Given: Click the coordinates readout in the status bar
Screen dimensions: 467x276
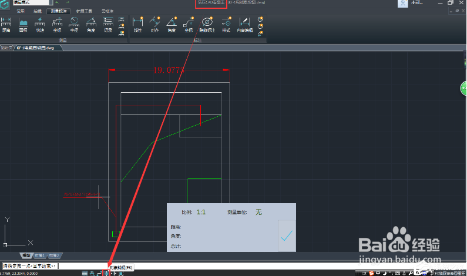Looking at the screenshot, I should (x=19, y=273).
